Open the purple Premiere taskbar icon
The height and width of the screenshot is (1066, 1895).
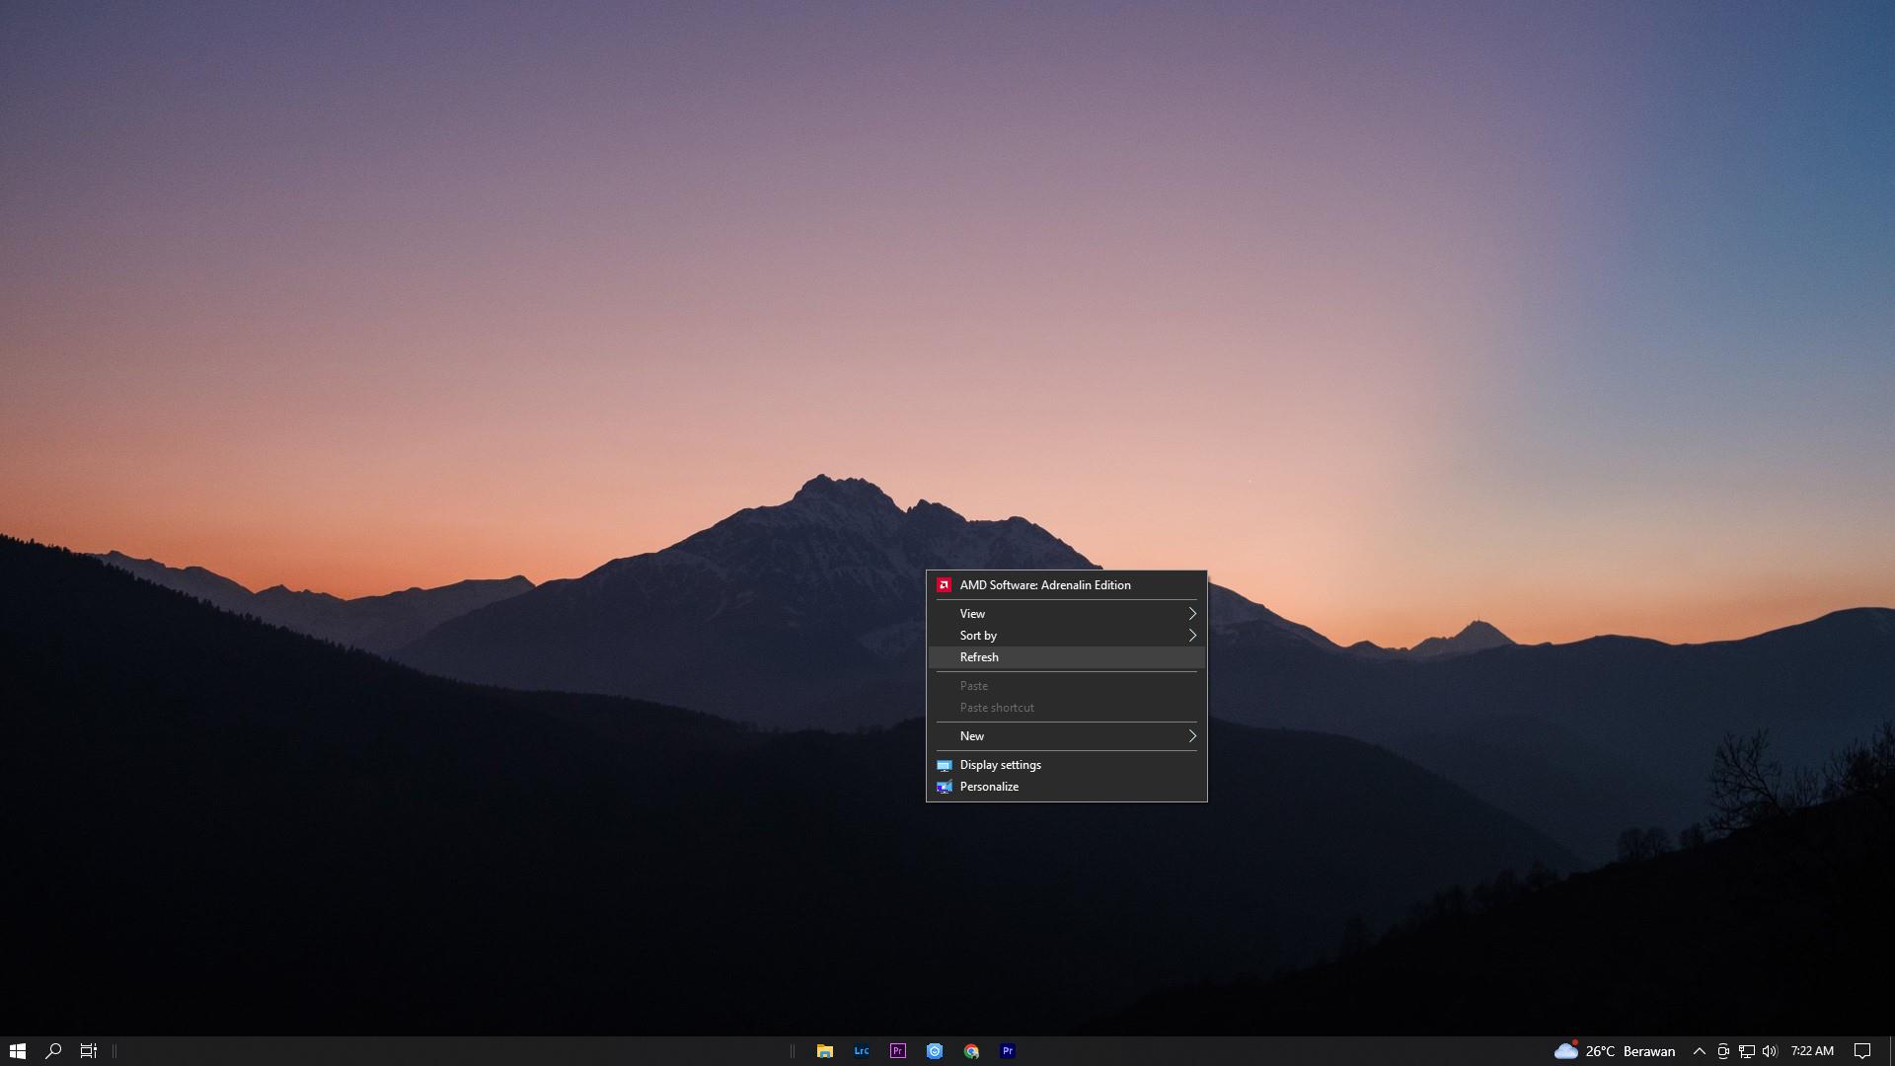coord(897,1051)
